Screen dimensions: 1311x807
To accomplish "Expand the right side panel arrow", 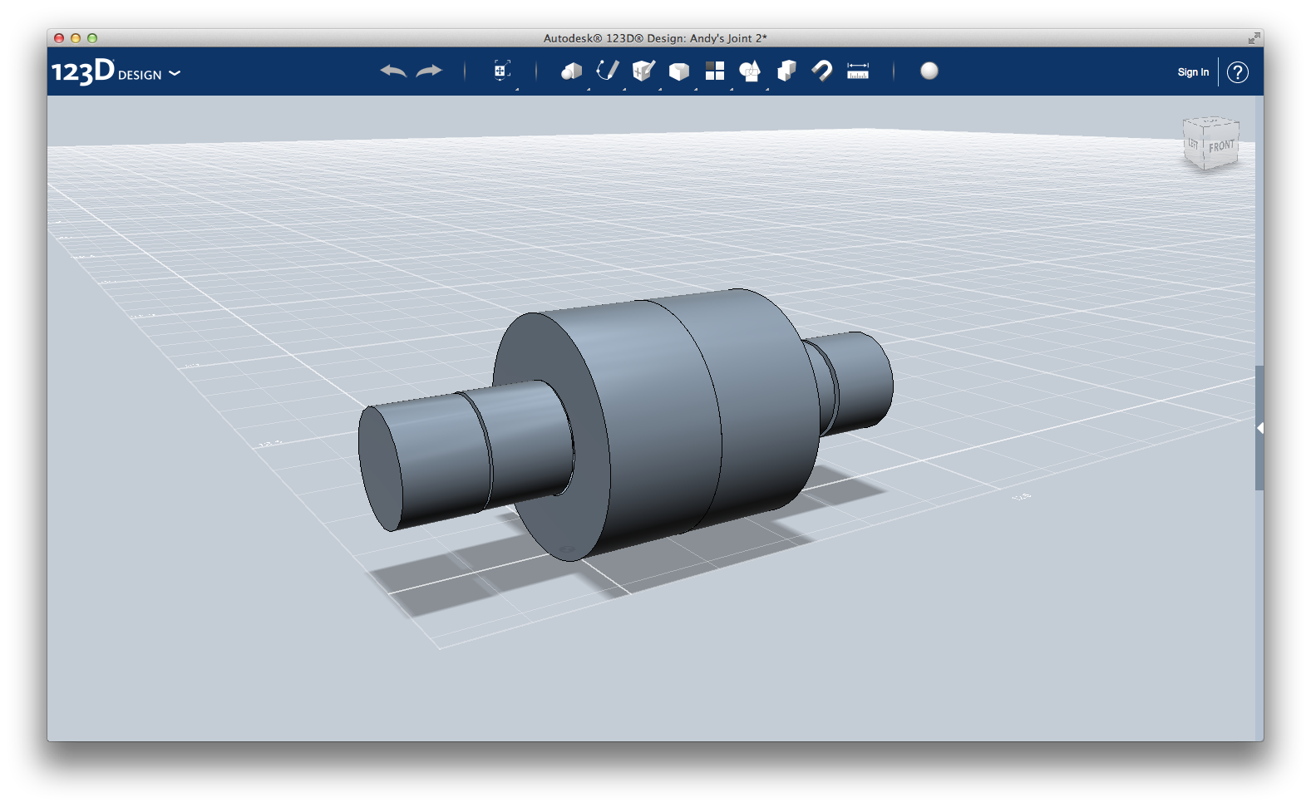I will (1259, 428).
